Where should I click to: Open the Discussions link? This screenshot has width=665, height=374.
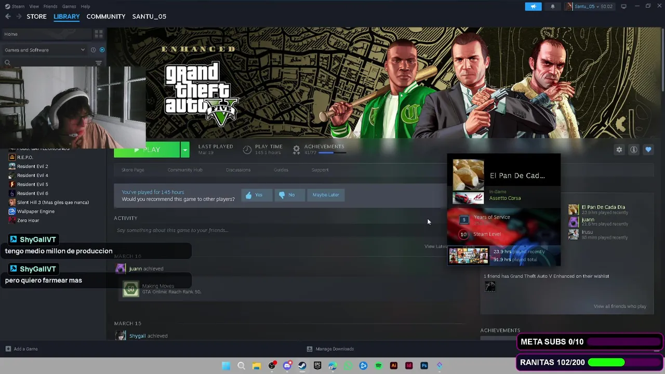click(238, 170)
